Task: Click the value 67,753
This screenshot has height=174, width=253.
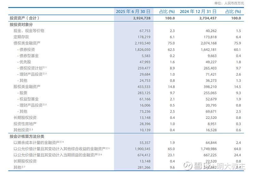Action: (x=145, y=31)
